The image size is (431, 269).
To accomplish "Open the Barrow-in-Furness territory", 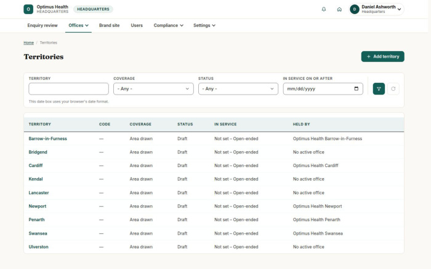I will (47, 139).
